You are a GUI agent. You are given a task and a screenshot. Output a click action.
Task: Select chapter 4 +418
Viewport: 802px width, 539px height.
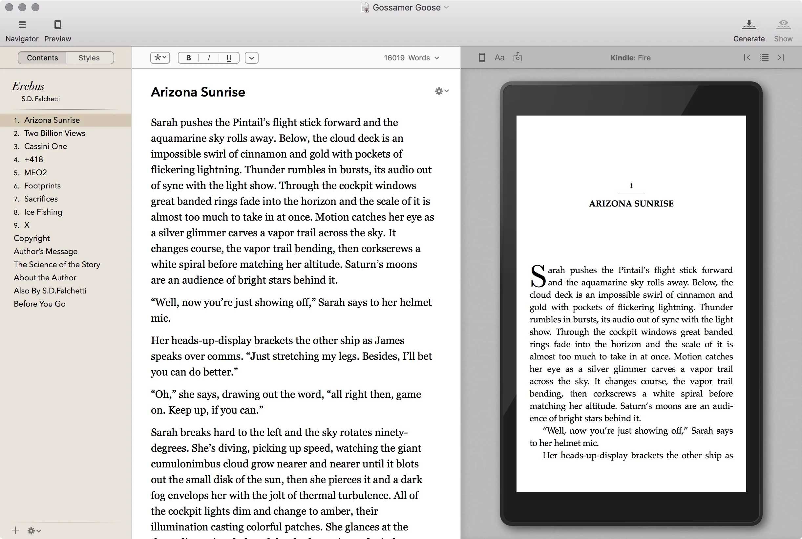66,159
